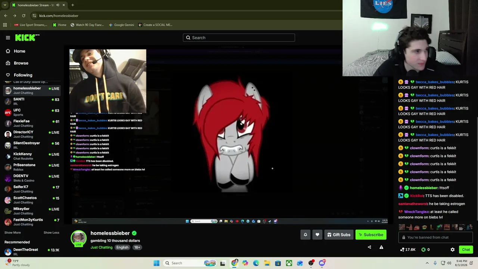This screenshot has width=478, height=269.
Task: Open File Explorer from the taskbar
Action: tap(267, 263)
